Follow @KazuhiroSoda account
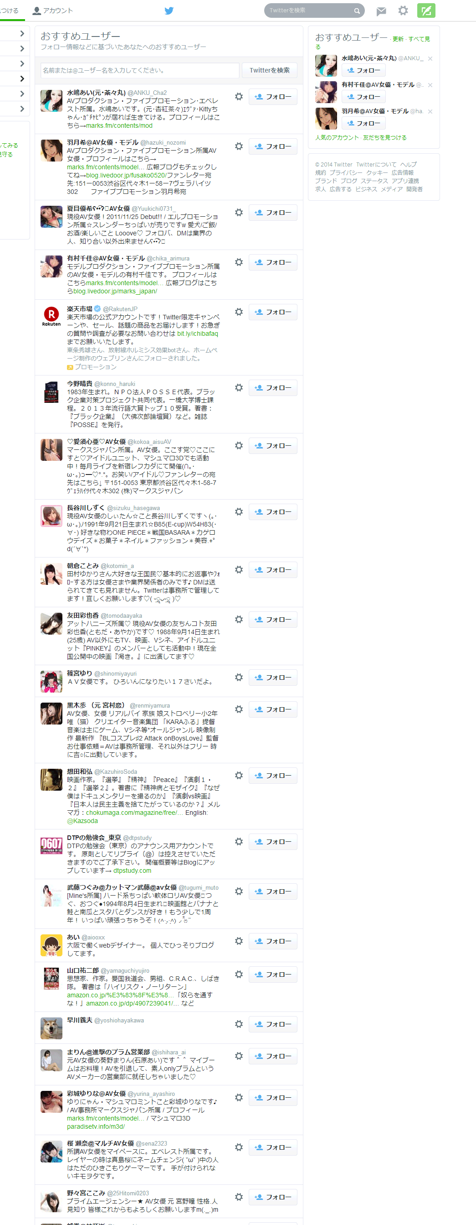476x1225 pixels. click(x=273, y=776)
